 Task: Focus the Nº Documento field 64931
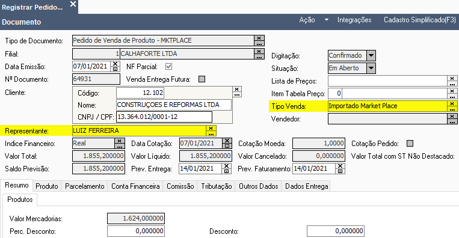96,79
